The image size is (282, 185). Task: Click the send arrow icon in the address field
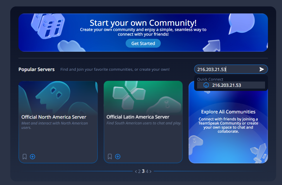click(262, 69)
